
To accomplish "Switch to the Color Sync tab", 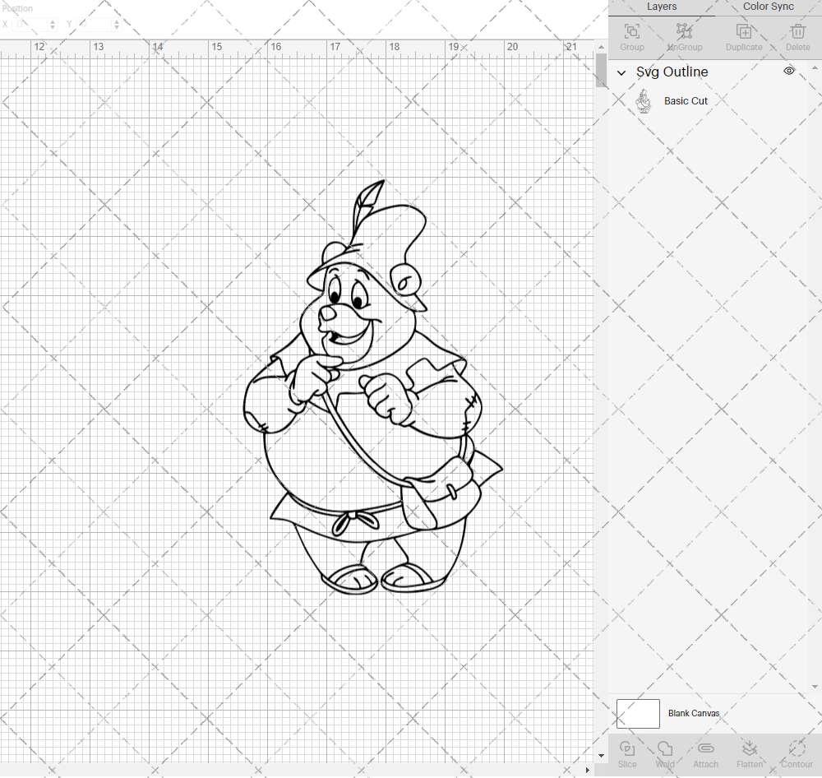I will [x=768, y=7].
